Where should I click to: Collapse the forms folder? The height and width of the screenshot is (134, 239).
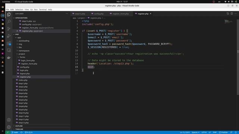click(22, 57)
